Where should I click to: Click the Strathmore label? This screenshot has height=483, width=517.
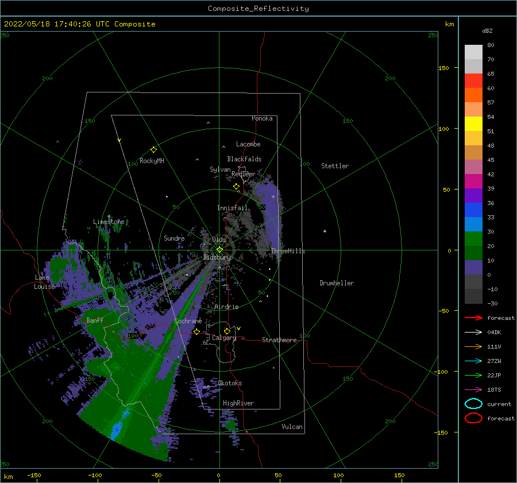pos(279,340)
